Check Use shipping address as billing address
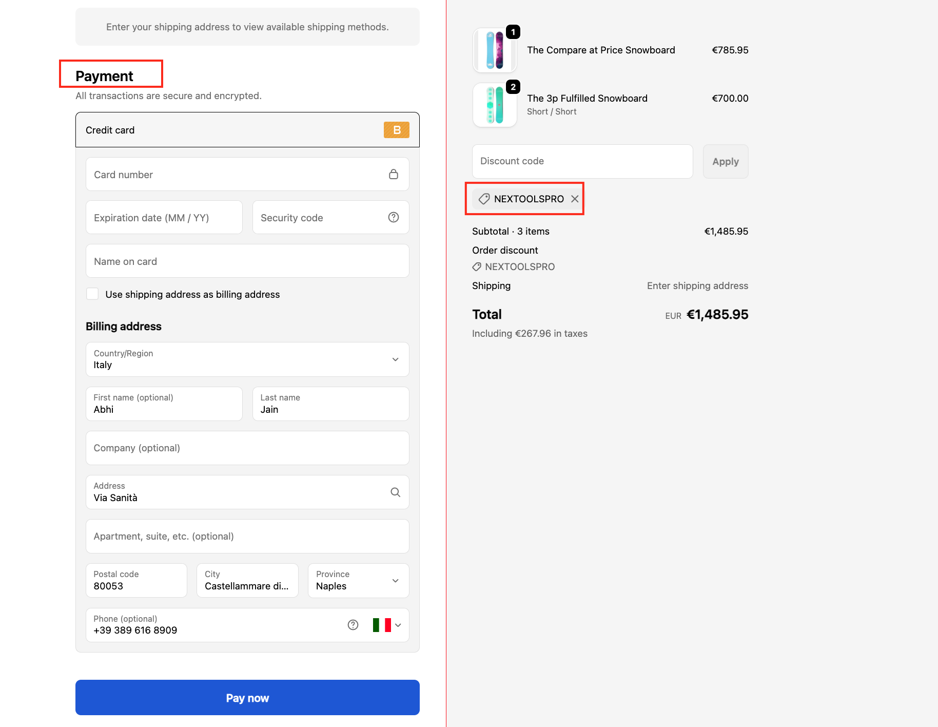This screenshot has height=727, width=938. coord(92,294)
